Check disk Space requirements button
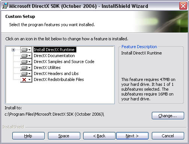 64,136
